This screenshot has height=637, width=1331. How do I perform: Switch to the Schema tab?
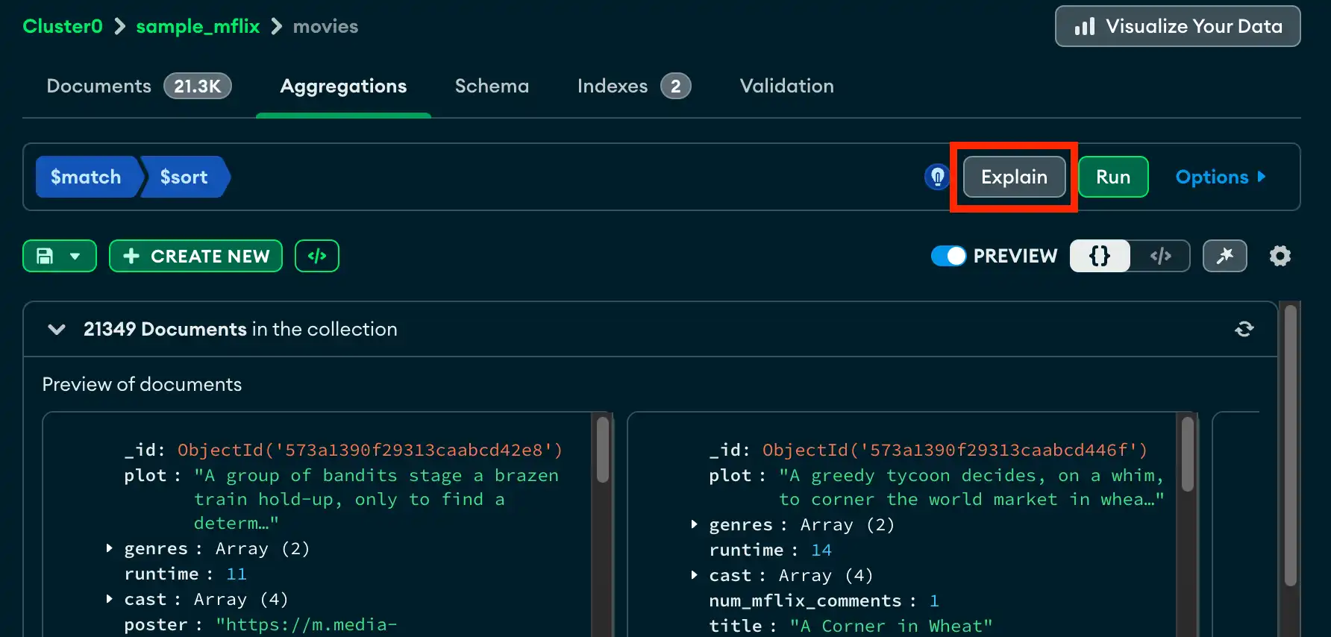tap(492, 86)
